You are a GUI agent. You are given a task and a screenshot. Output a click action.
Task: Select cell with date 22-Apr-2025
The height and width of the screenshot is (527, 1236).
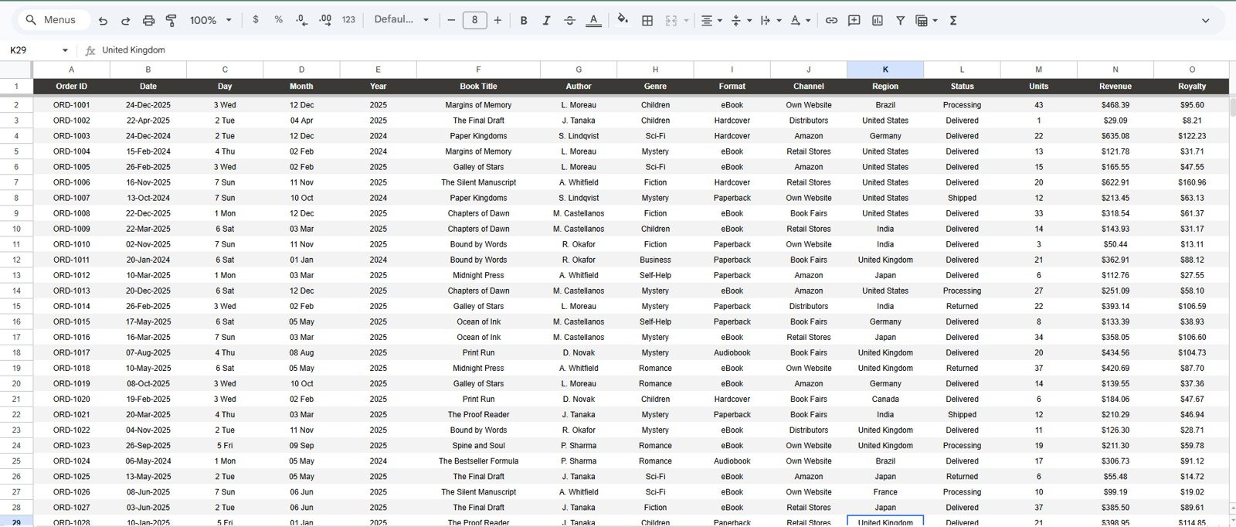148,121
